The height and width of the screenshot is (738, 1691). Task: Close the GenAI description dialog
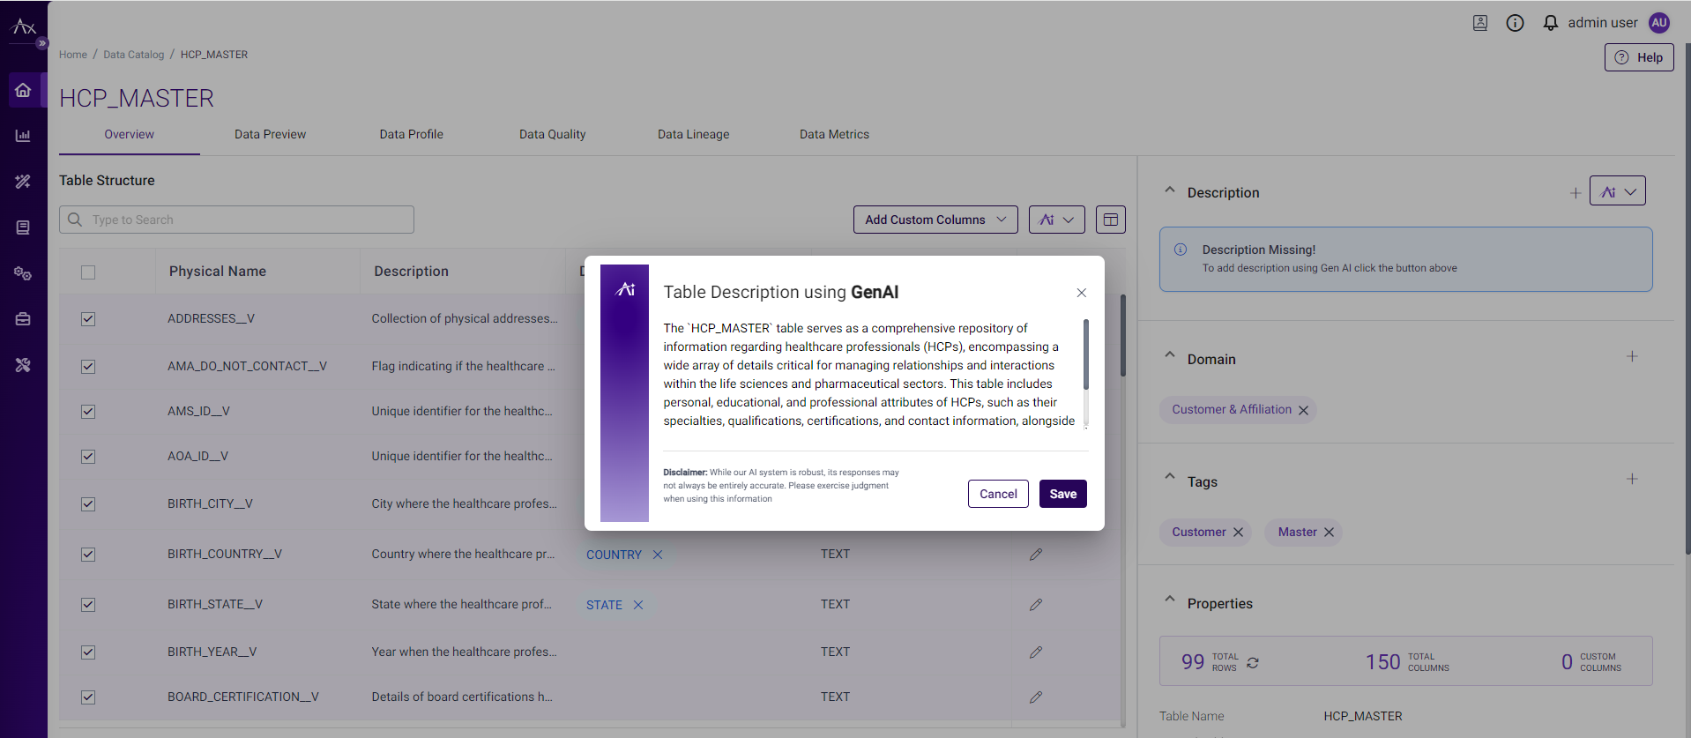pyautogui.click(x=1081, y=293)
